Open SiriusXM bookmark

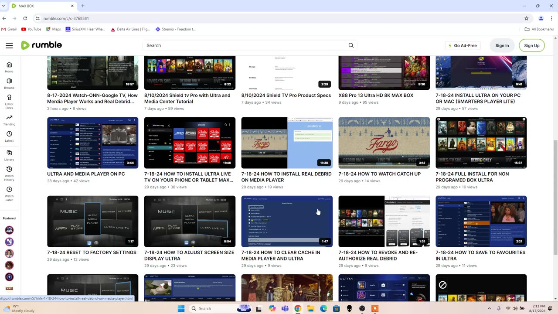[x=85, y=29]
